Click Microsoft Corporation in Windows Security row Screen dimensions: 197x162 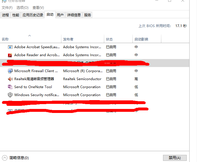82,95
